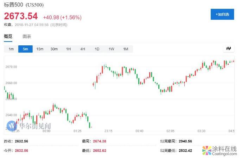Select the 5m interval
Screen dimensions: 241x160
coord(25,49)
